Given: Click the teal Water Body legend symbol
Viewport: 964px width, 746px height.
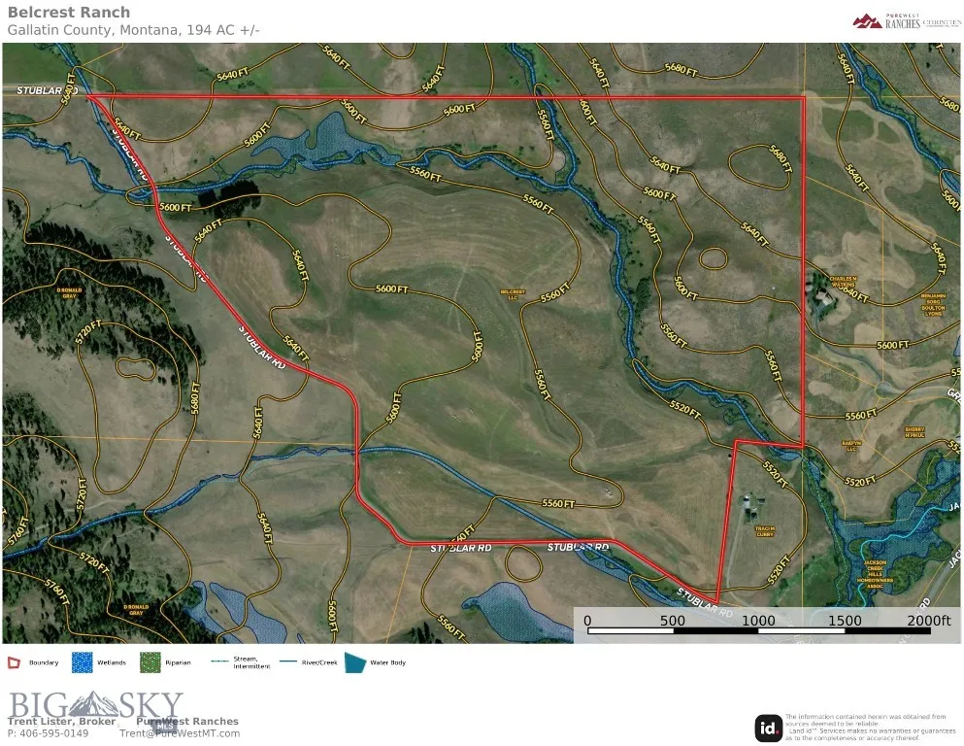Looking at the screenshot, I should tap(357, 662).
